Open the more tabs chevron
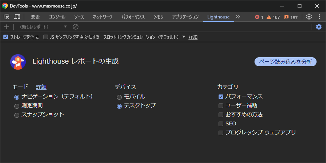Viewport: 326px width, 163px height. coord(238,17)
